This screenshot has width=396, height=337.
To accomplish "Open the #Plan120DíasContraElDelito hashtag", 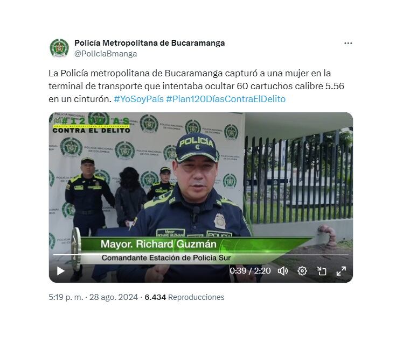I will [226, 99].
